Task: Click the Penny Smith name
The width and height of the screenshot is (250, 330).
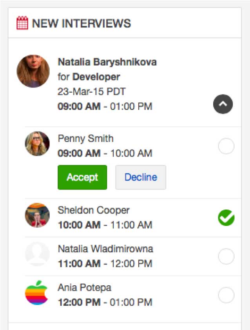Action: (x=85, y=139)
